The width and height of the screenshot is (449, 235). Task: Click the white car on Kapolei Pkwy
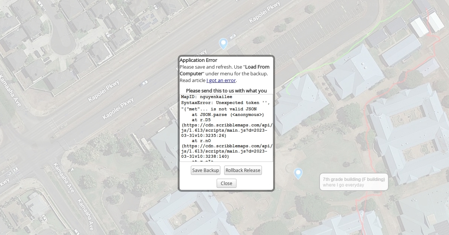pyautogui.click(x=143, y=83)
